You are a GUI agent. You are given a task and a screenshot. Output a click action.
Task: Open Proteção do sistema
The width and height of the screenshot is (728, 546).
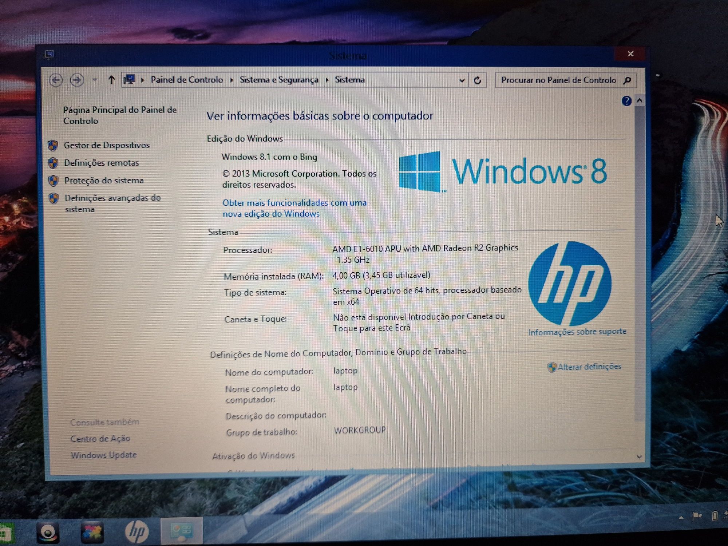click(104, 180)
